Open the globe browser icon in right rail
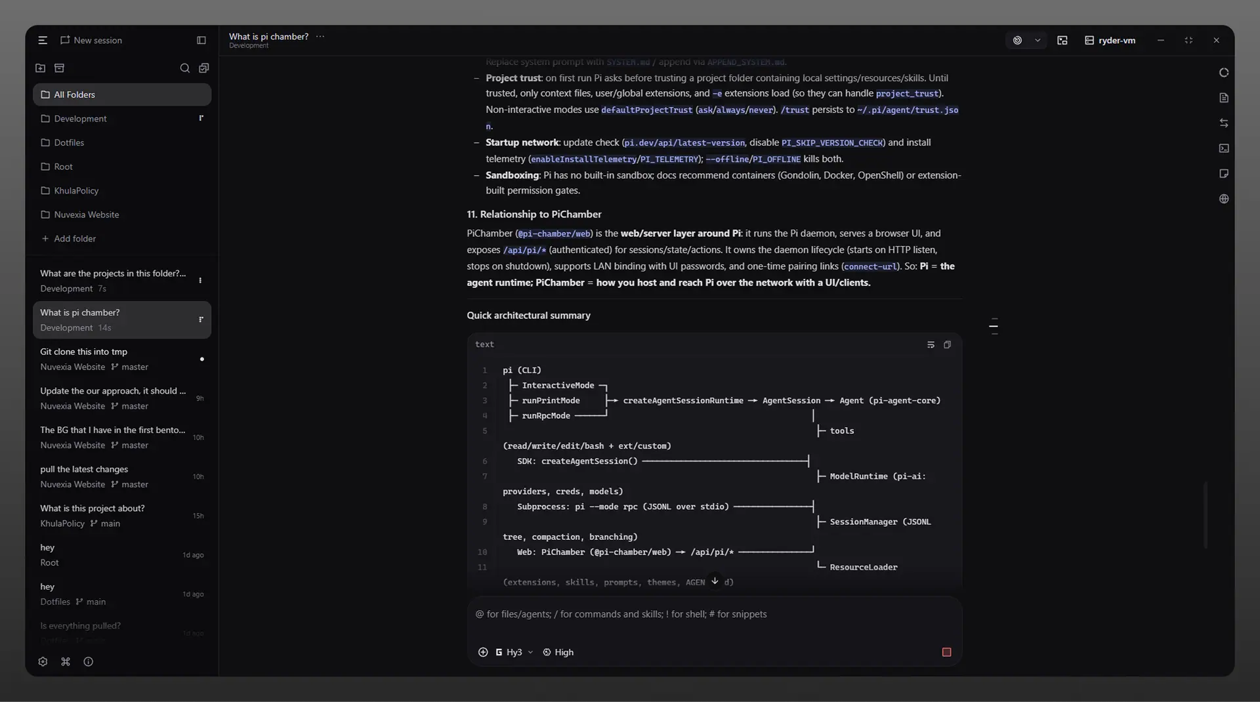Screen dimensions: 1260x702 [1224, 199]
